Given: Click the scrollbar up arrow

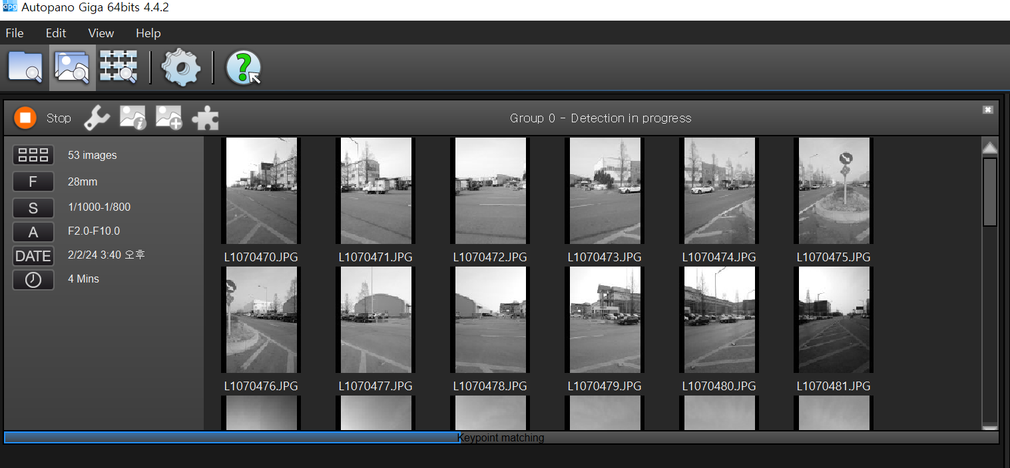Looking at the screenshot, I should click(990, 147).
